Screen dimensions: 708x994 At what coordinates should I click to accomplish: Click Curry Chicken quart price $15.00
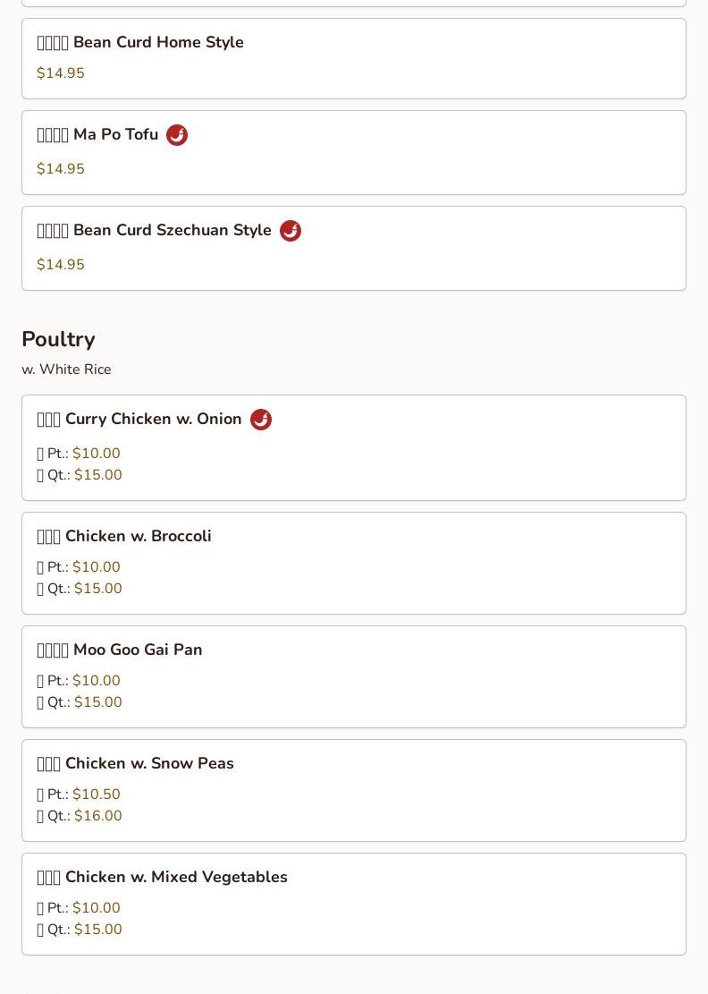click(x=97, y=475)
